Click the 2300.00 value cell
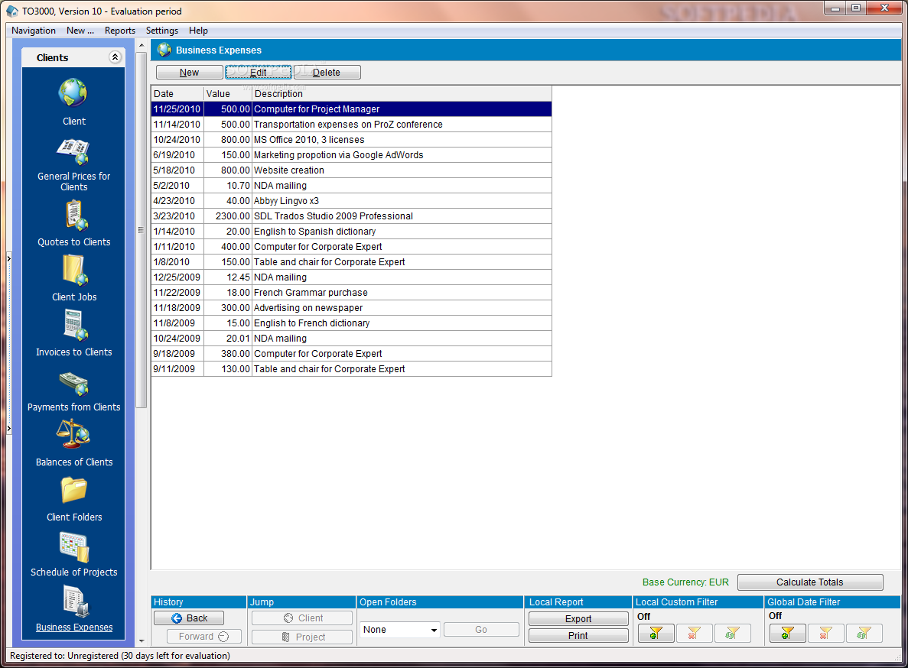This screenshot has width=908, height=668. 228,216
